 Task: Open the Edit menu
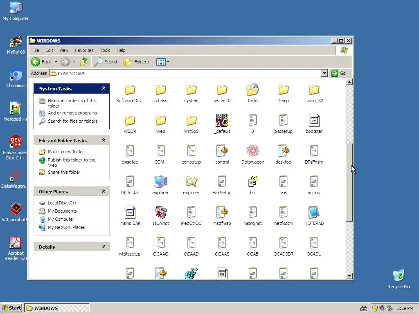point(49,50)
